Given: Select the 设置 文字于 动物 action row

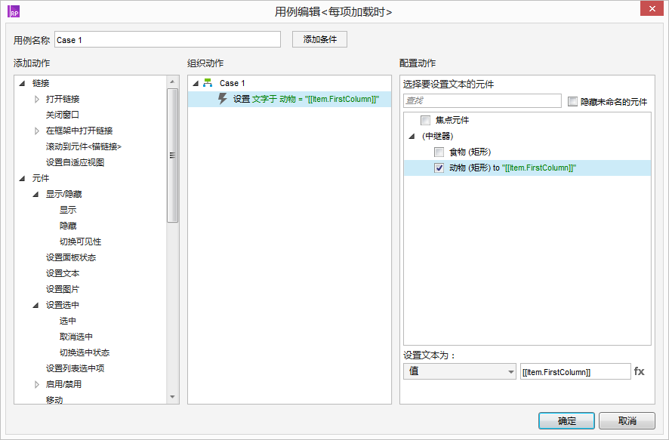Looking at the screenshot, I should click(x=289, y=99).
